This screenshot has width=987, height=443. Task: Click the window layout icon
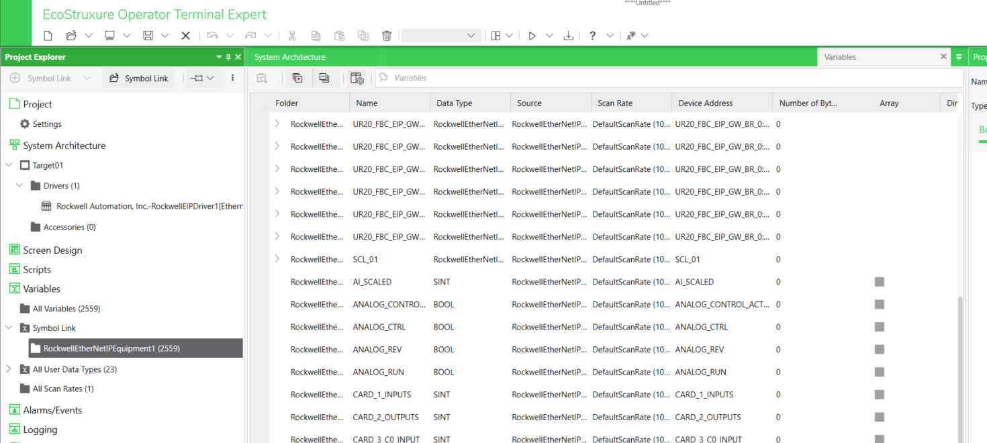[x=496, y=36]
